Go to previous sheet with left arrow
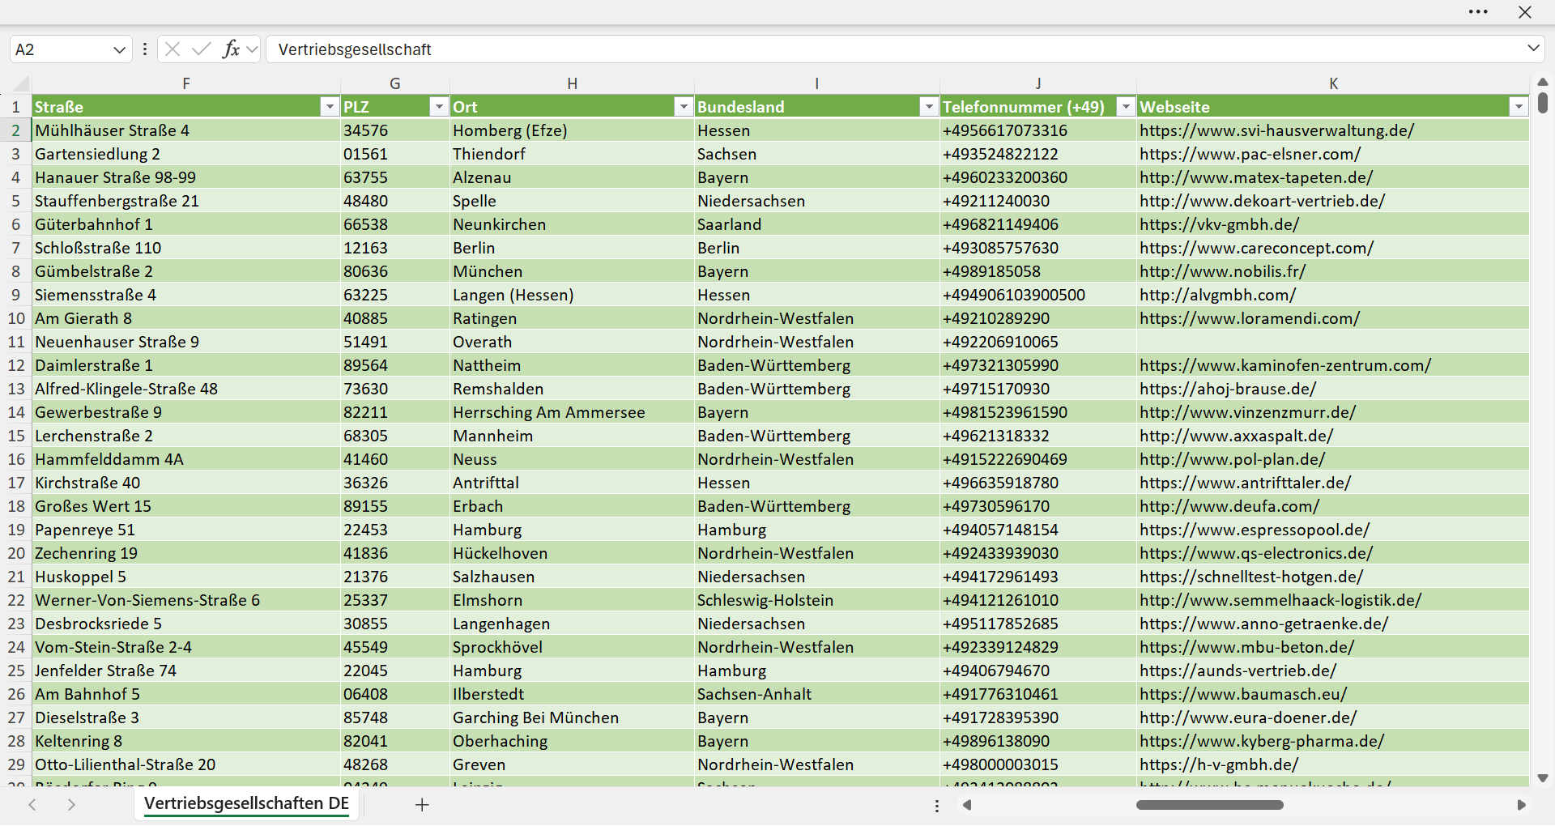 pos(32,805)
